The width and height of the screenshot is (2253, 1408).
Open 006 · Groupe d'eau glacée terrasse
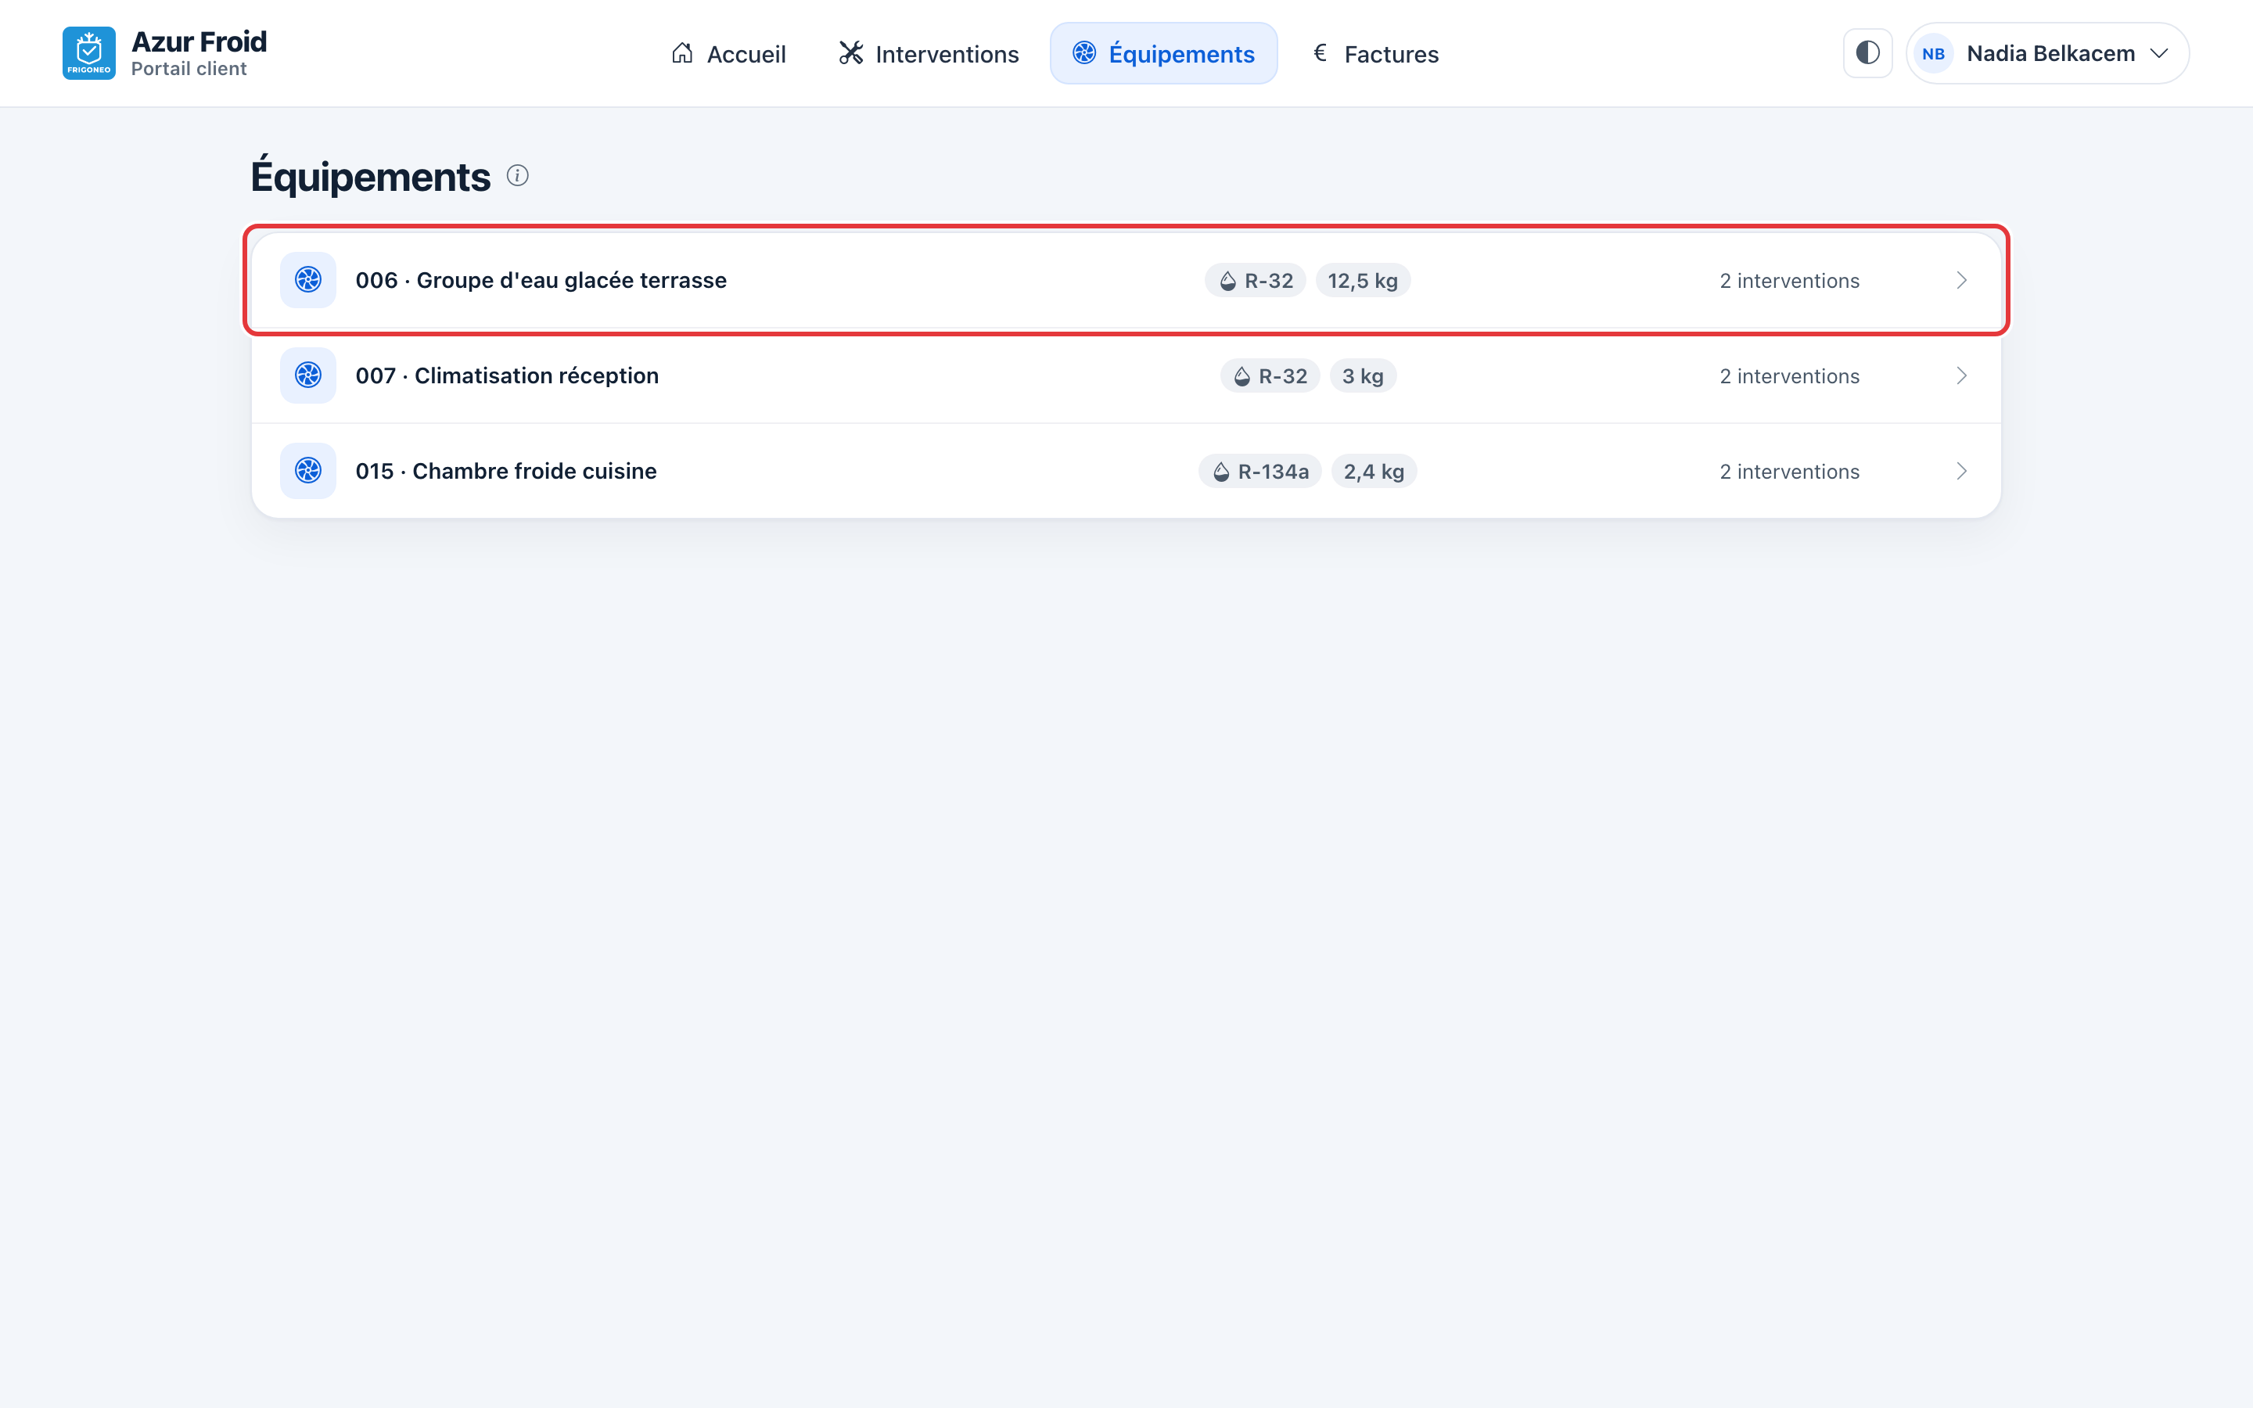pyautogui.click(x=1126, y=279)
